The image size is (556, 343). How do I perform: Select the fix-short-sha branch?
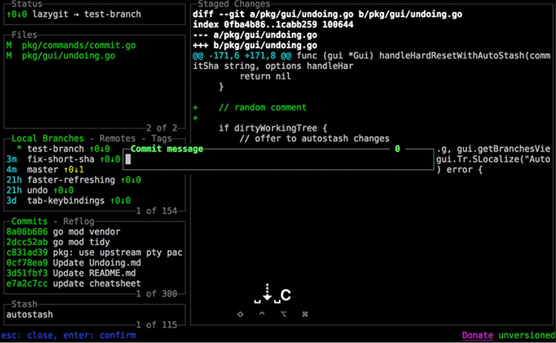63,159
